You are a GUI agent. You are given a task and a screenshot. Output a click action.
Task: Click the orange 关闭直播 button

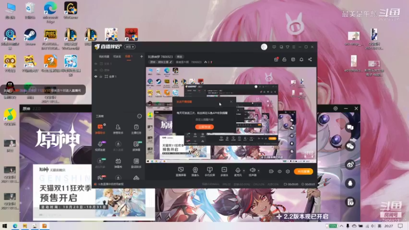[x=303, y=171]
